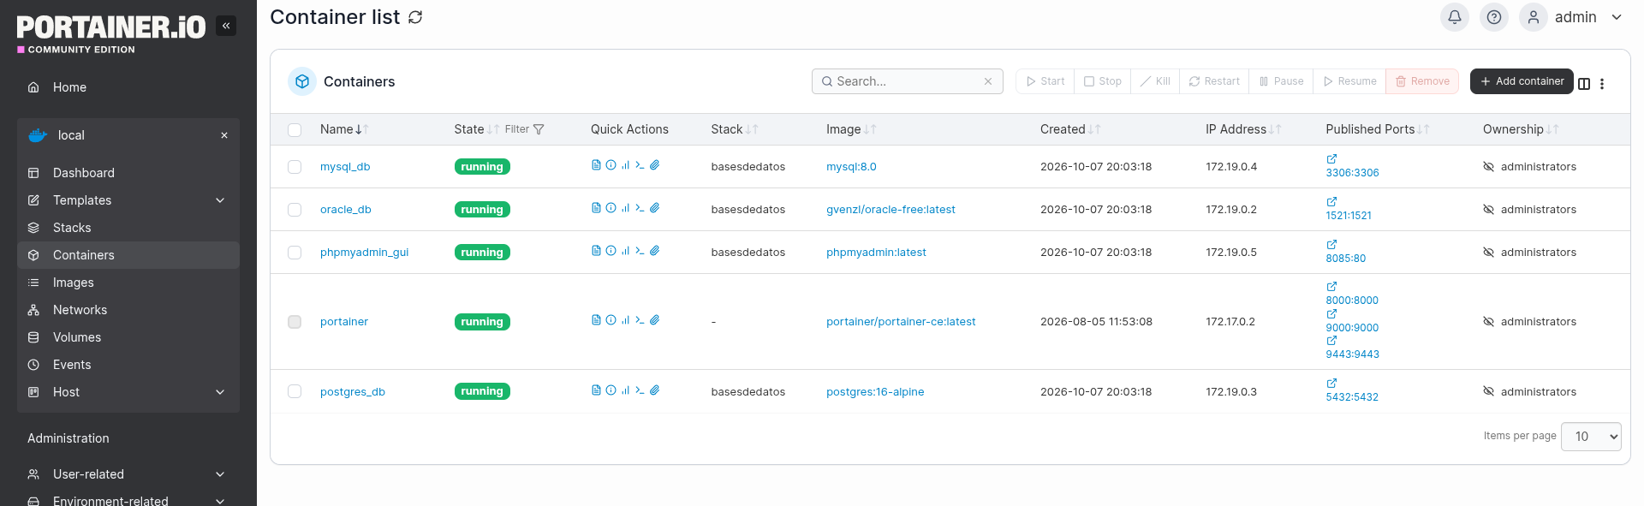
Task: View stats for oracle_db container
Action: (625, 208)
